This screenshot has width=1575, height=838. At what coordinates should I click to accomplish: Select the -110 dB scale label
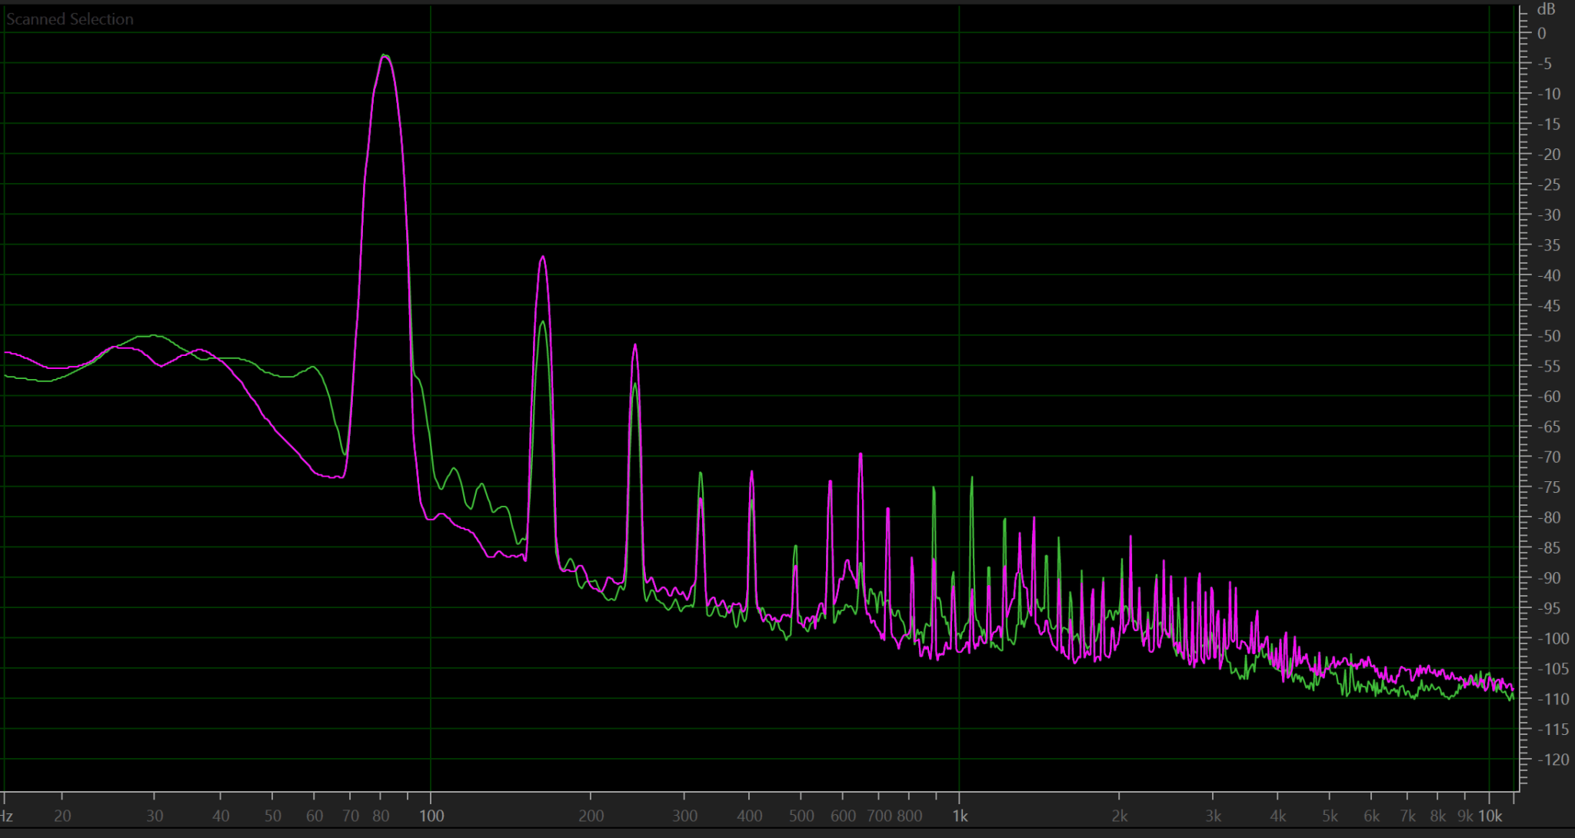(1552, 700)
